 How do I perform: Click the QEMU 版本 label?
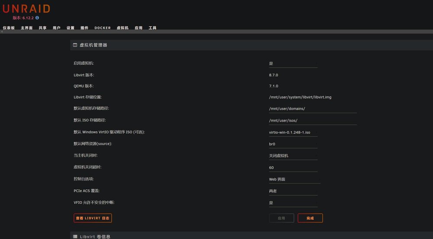84,86
